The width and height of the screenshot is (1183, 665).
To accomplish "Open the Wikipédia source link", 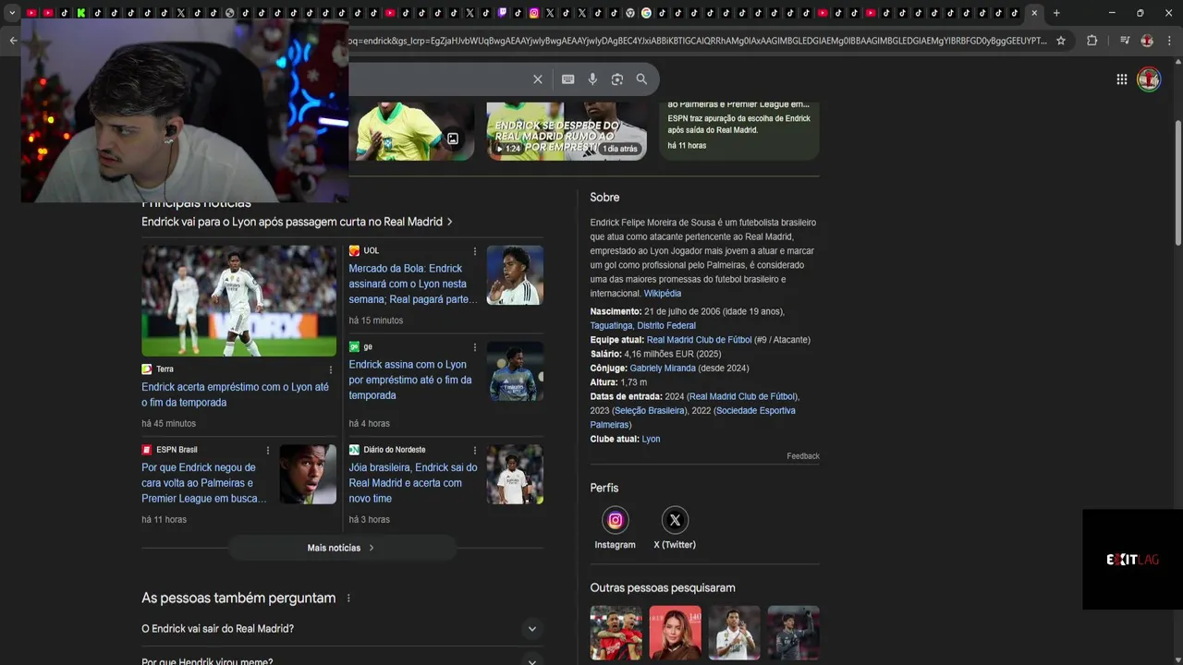I will (662, 294).
